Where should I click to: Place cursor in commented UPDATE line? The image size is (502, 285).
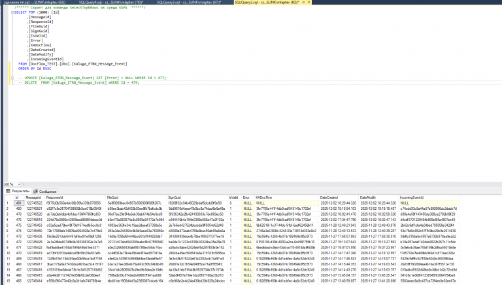click(92, 78)
